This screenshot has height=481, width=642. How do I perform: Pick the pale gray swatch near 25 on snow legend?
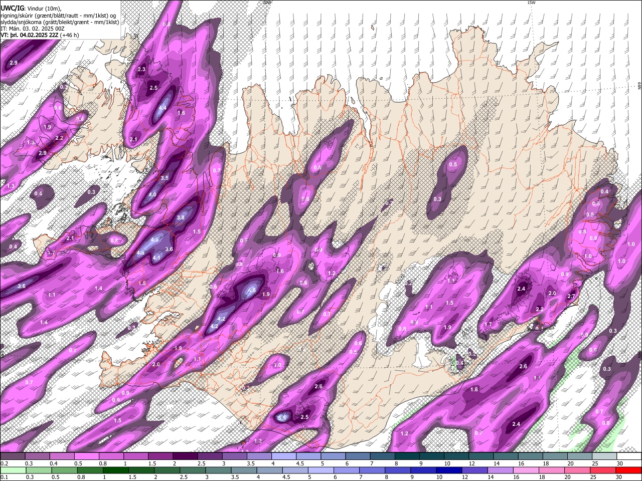point(604,456)
